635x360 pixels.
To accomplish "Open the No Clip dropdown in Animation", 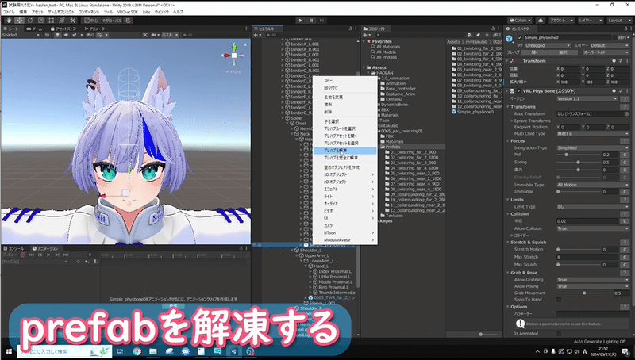I will [35, 262].
